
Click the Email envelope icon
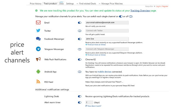(39, 23)
